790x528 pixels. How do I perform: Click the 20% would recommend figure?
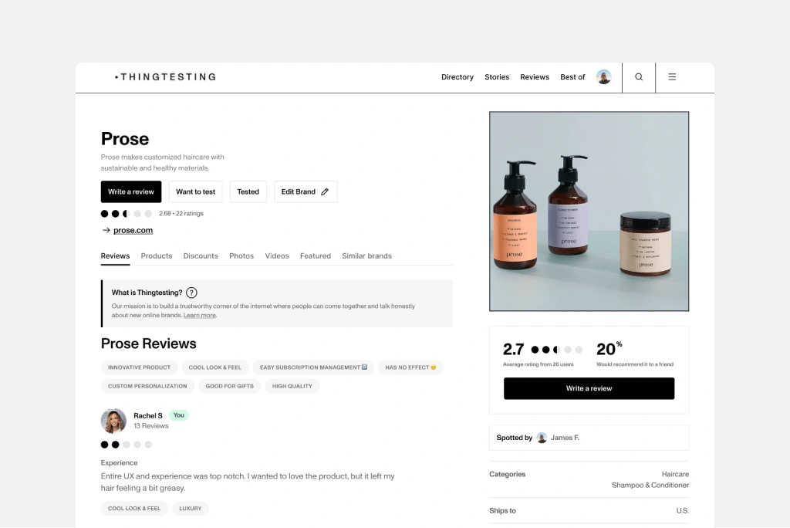(609, 348)
